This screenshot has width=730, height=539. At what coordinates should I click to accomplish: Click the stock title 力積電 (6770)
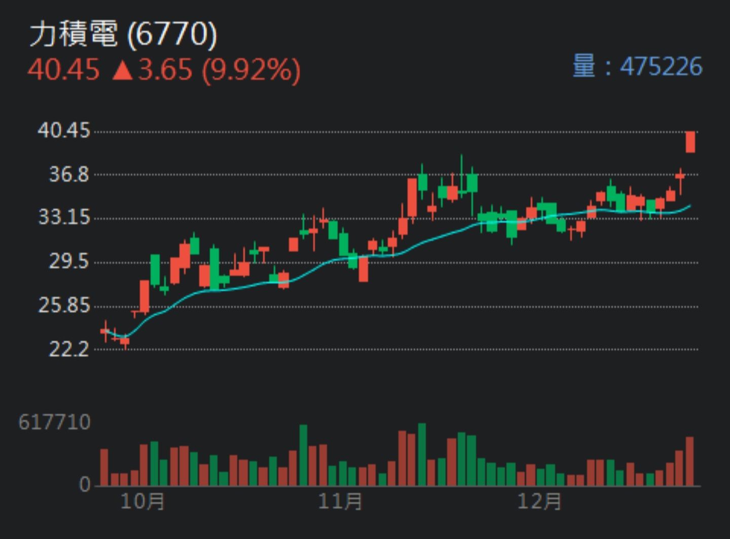pyautogui.click(x=123, y=34)
